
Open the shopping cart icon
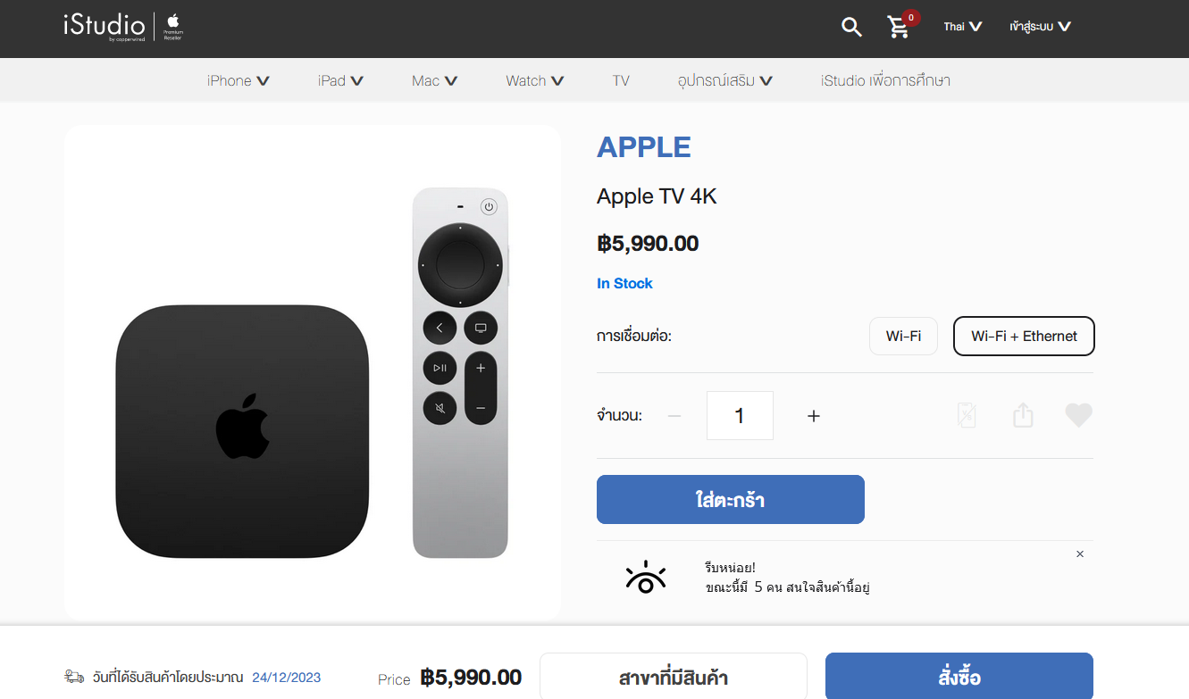pyautogui.click(x=899, y=27)
